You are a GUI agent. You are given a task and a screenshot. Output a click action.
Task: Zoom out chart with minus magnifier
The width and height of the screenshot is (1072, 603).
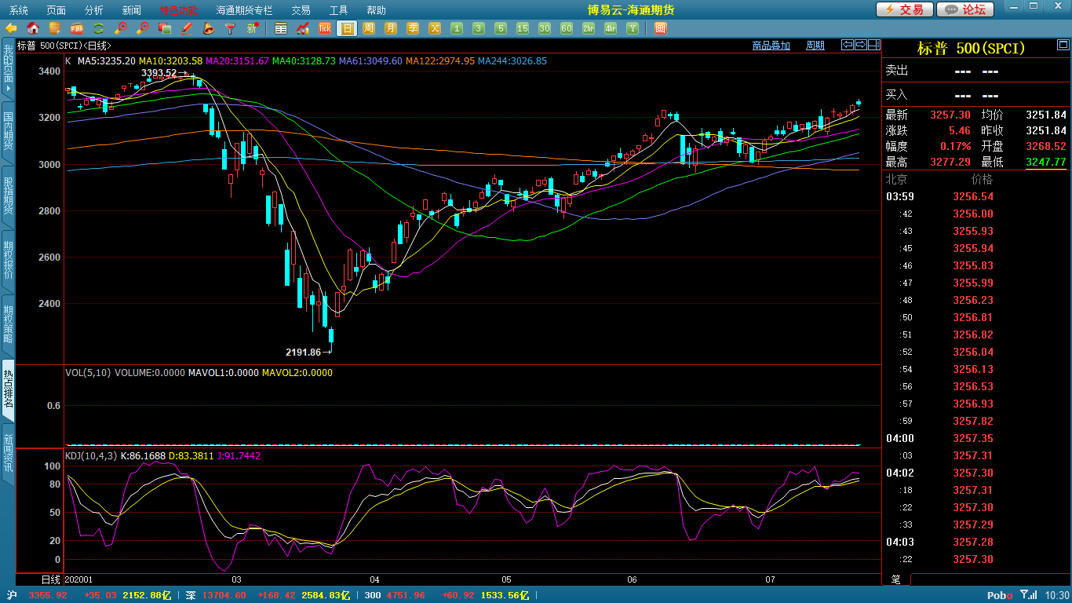click(x=143, y=28)
